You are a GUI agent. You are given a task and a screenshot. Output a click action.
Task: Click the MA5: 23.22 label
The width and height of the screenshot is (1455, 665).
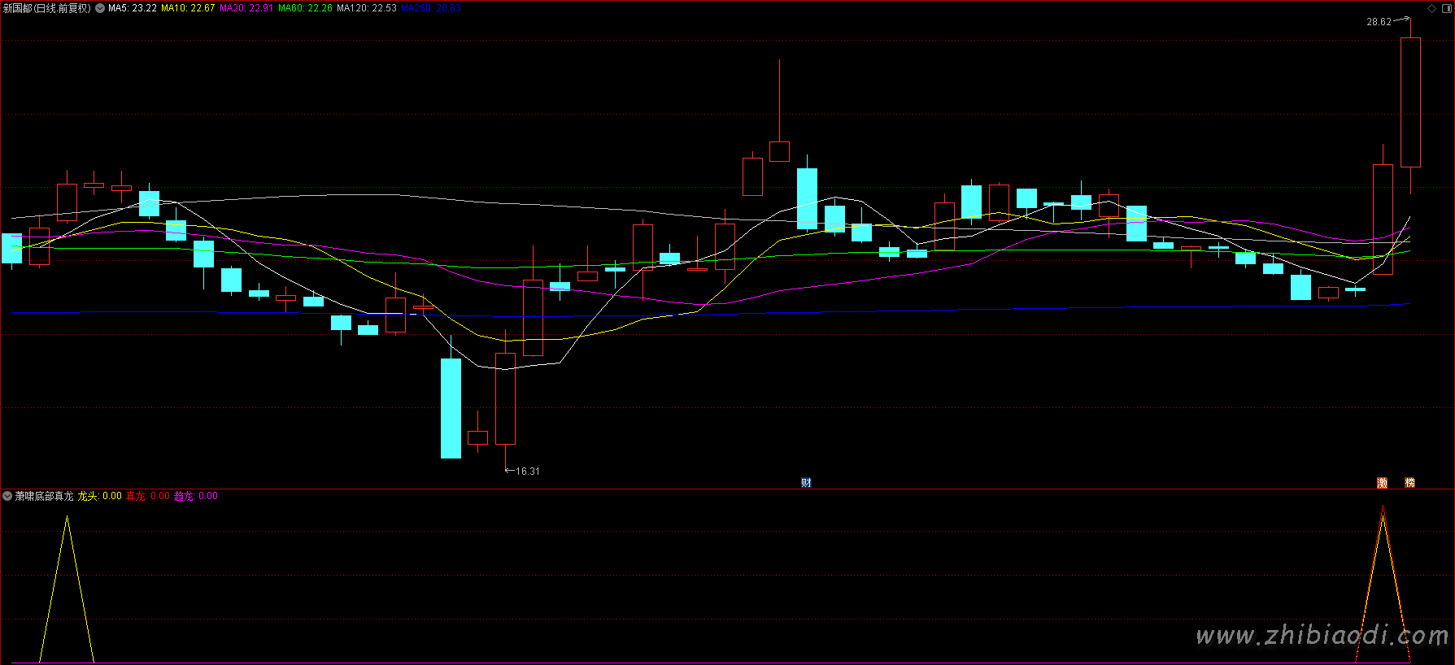pyautogui.click(x=133, y=8)
